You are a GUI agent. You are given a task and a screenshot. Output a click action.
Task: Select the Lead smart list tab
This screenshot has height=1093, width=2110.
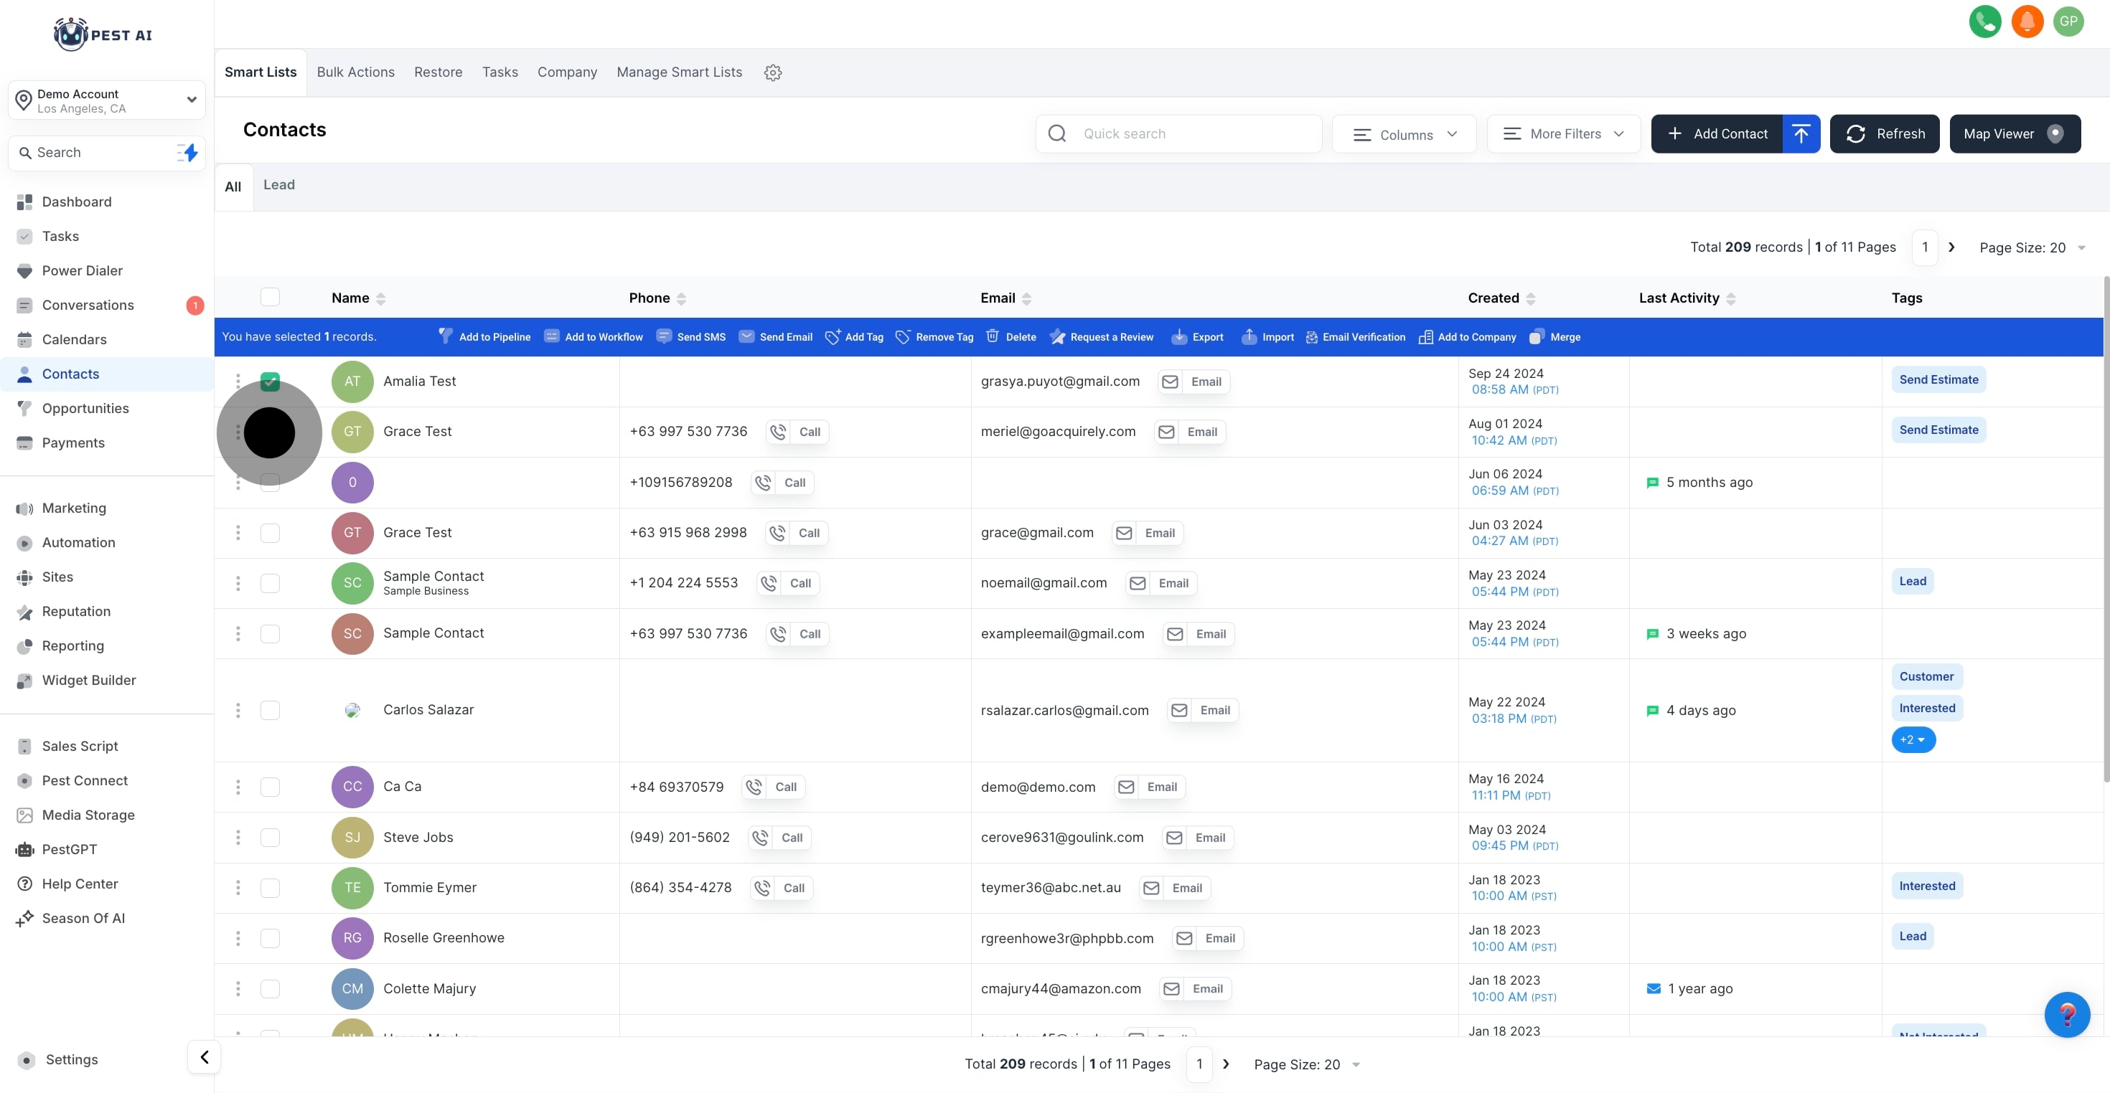click(278, 185)
